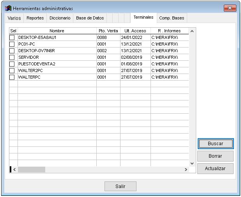Click the horizontal scrollbar right arrow
This screenshot has width=241, height=197.
[186, 170]
